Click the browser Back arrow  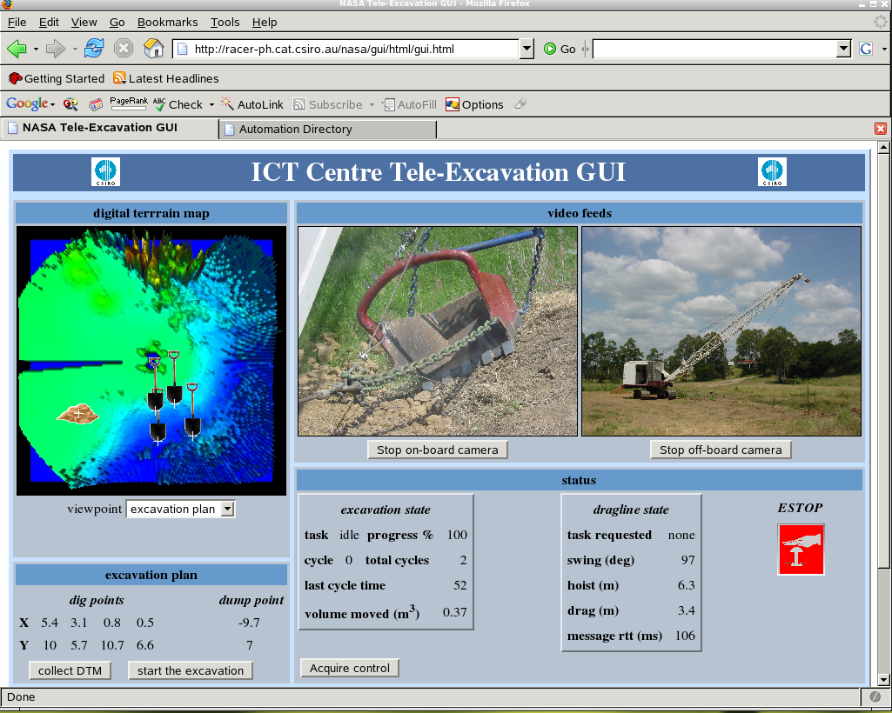point(17,49)
